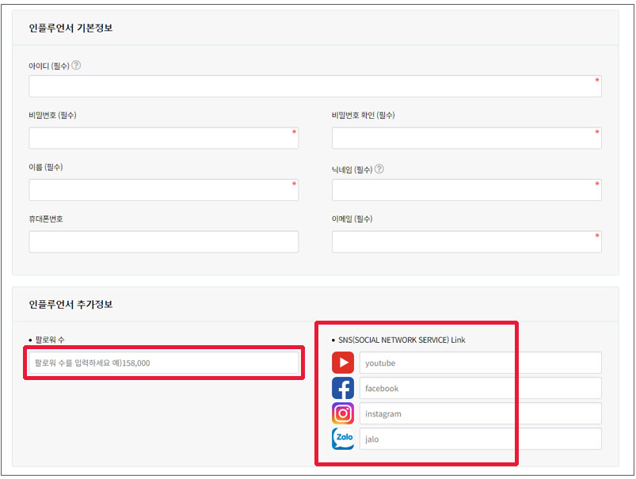This screenshot has height=479, width=636.
Task: Click the 인플루언서 추가정보 heading
Action: (70, 304)
